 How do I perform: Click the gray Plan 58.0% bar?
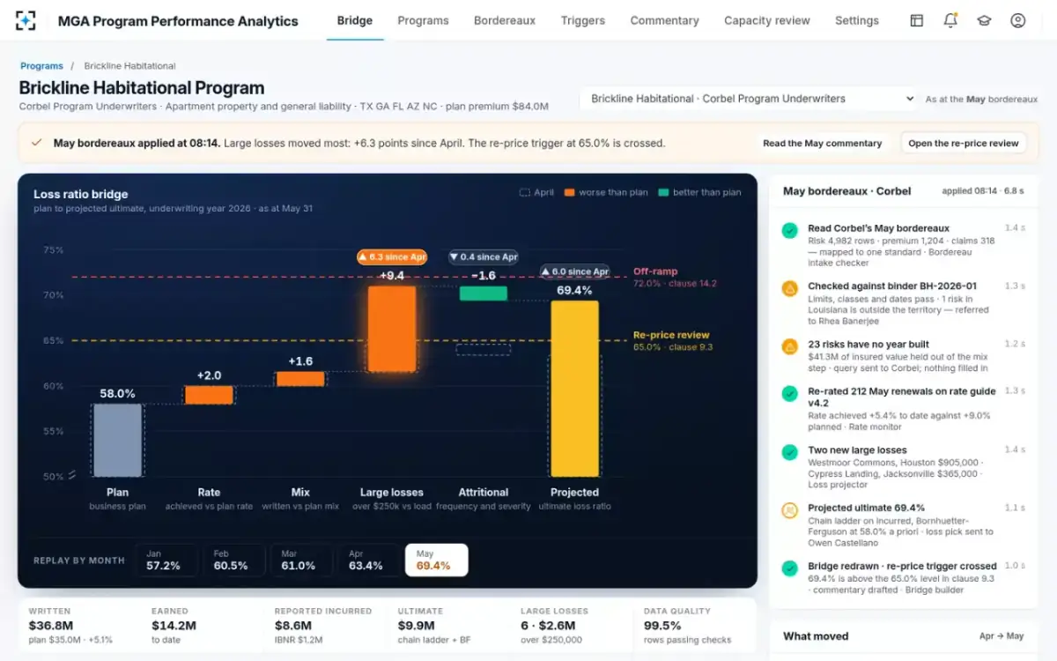pos(117,440)
